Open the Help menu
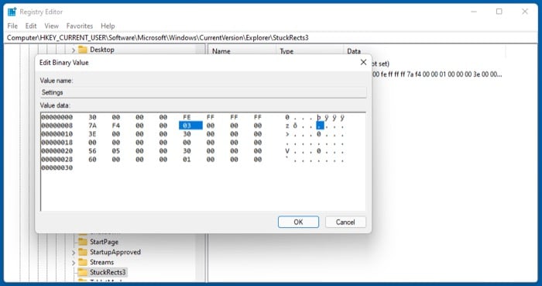This screenshot has height=286, width=542. (108, 26)
